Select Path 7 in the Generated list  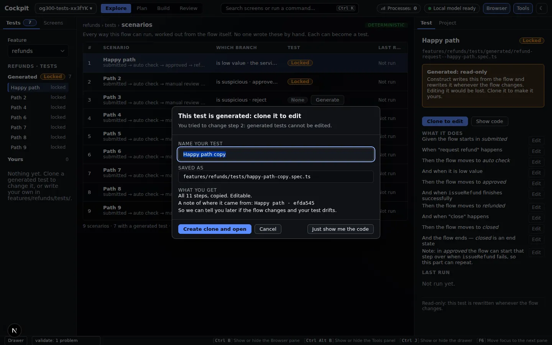[x=38, y=127]
